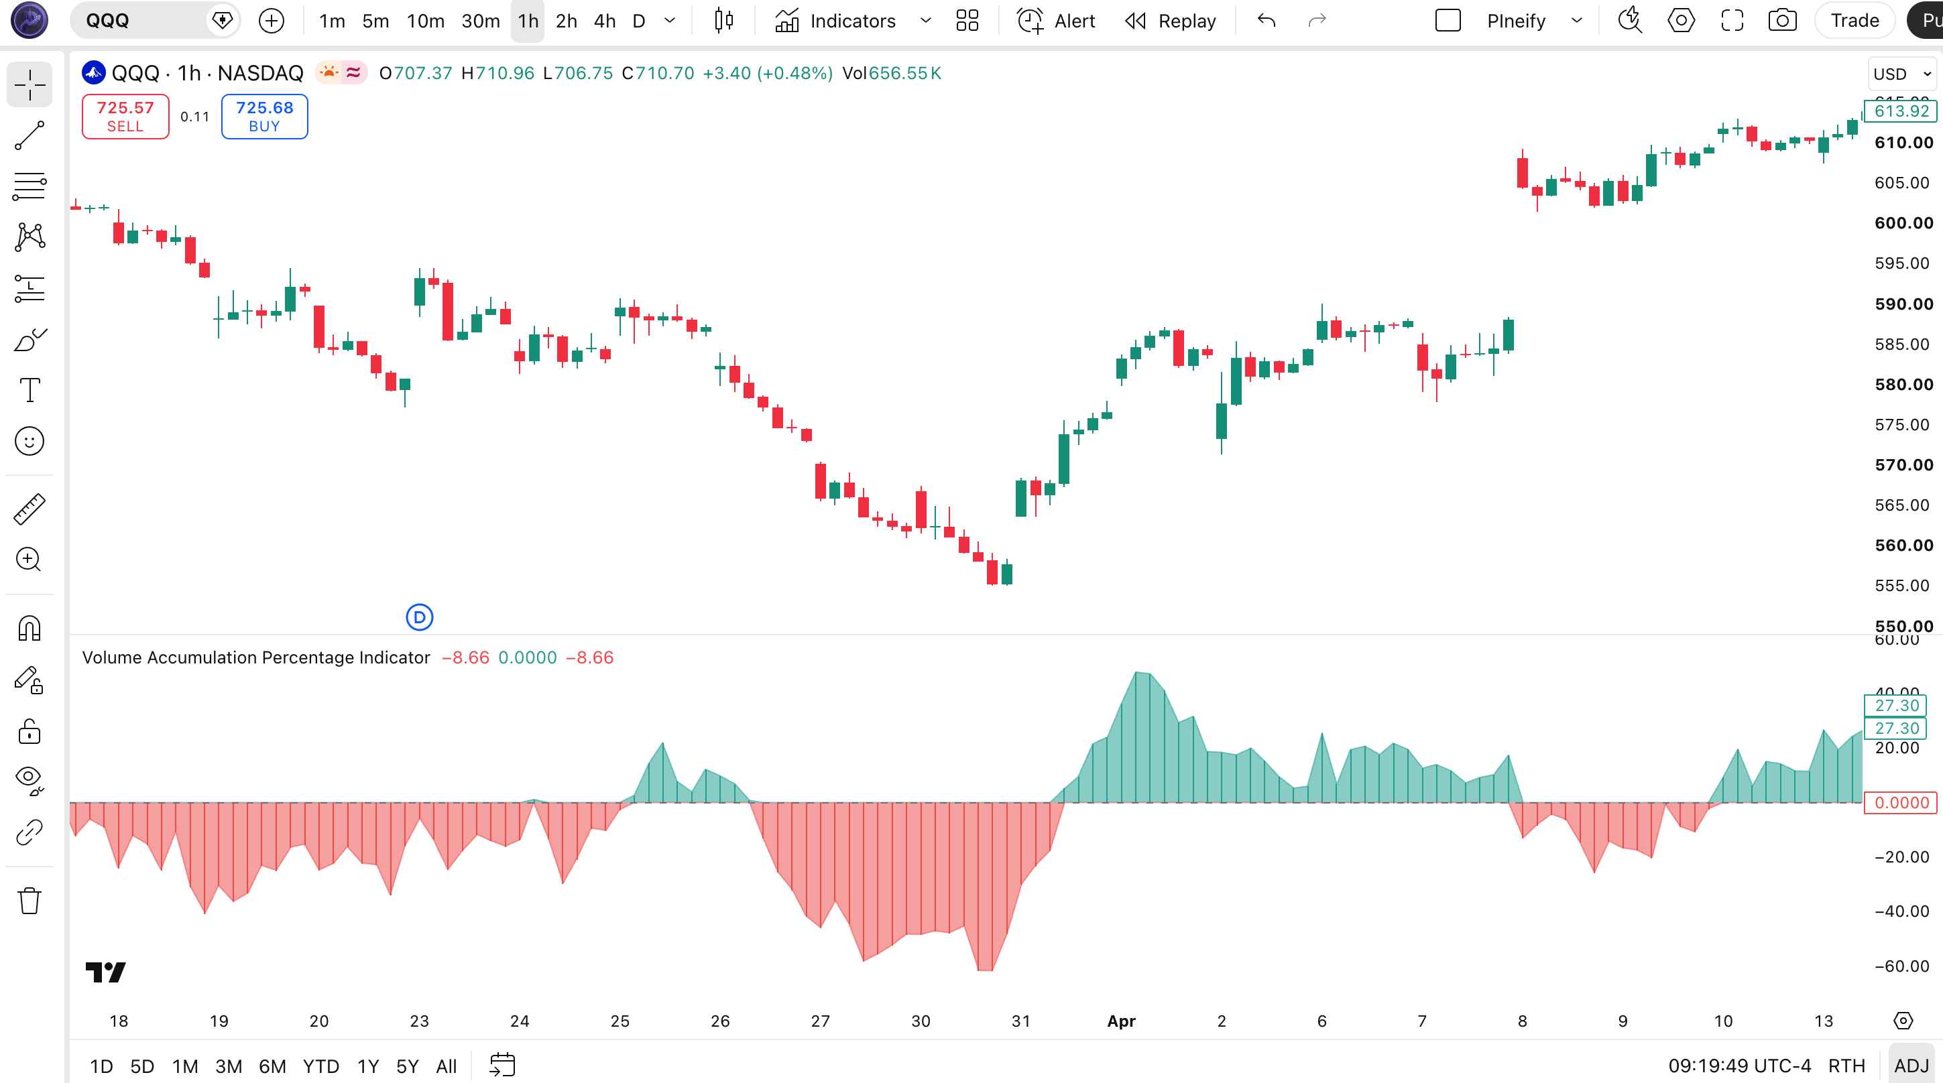Set the range to 3M
The image size is (1943, 1083).
229,1066
